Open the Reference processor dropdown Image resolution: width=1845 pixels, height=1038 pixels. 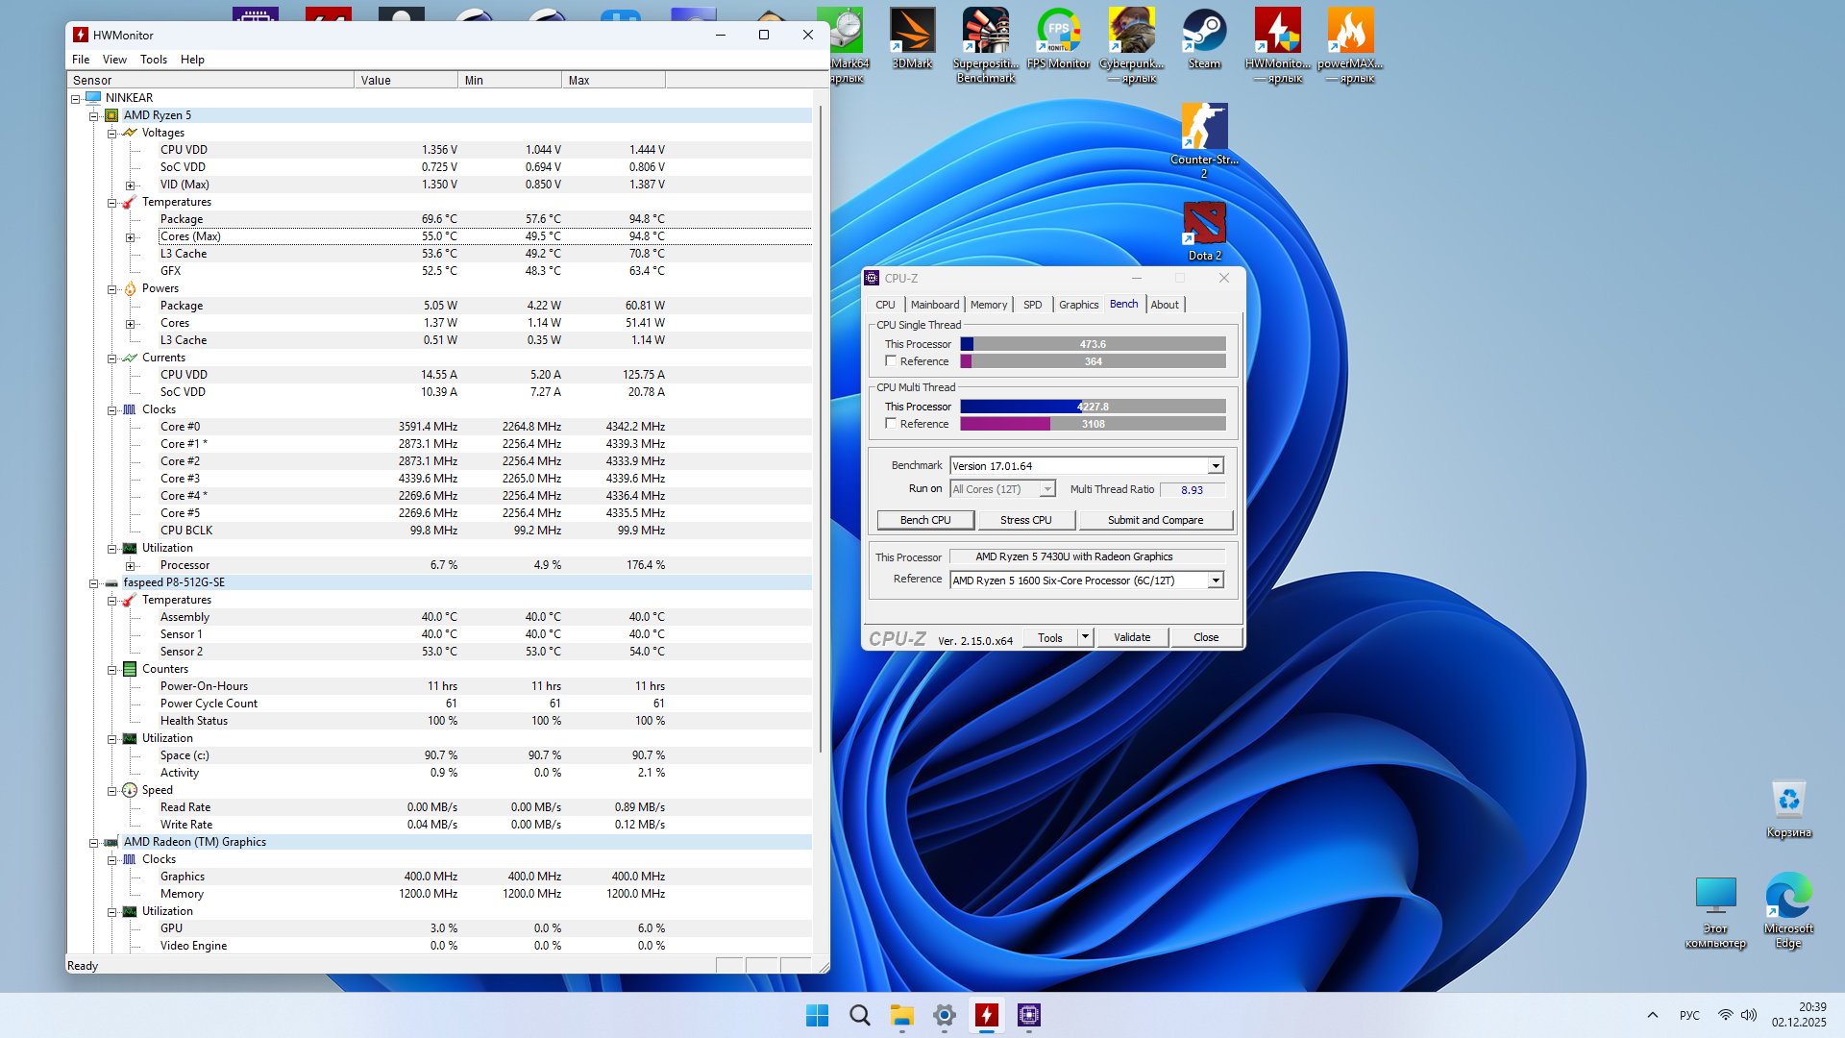[1216, 581]
